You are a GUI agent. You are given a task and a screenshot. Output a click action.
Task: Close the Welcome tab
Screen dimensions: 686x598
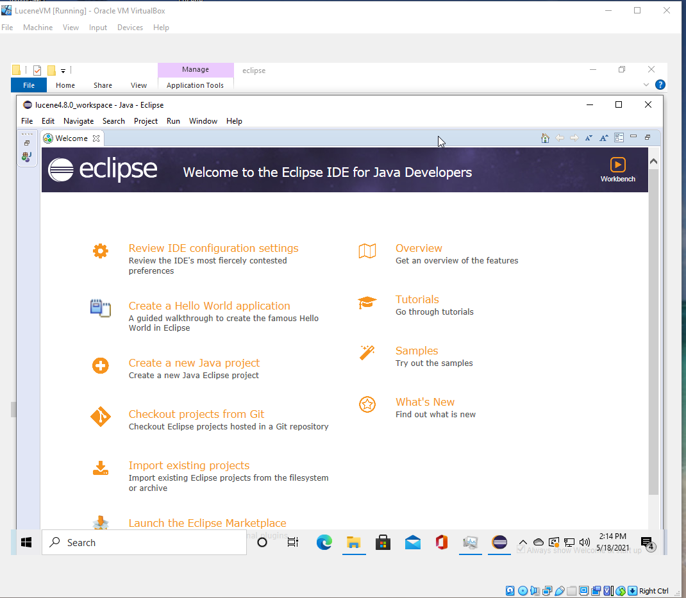pyautogui.click(x=96, y=138)
